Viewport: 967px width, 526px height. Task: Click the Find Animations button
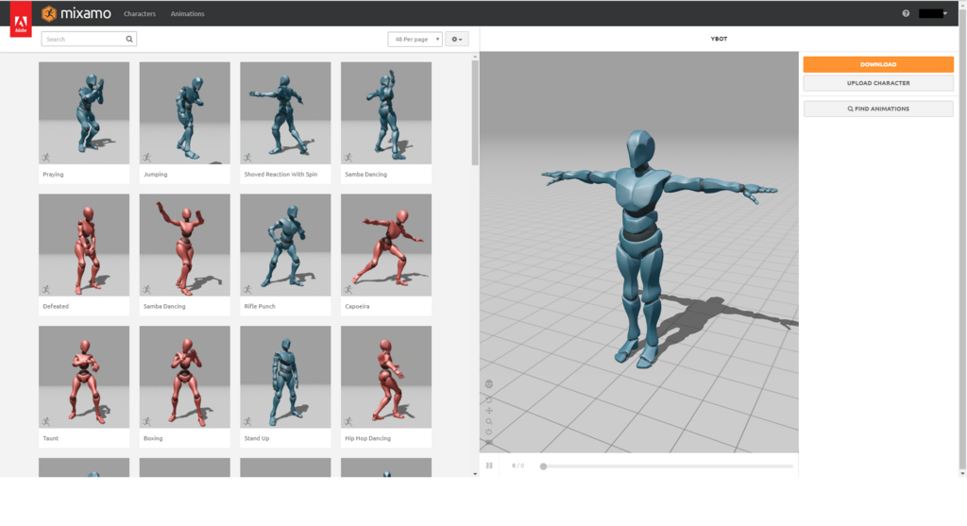pos(878,109)
